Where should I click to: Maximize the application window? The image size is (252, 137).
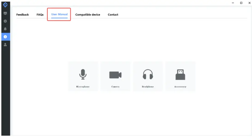(241, 3)
